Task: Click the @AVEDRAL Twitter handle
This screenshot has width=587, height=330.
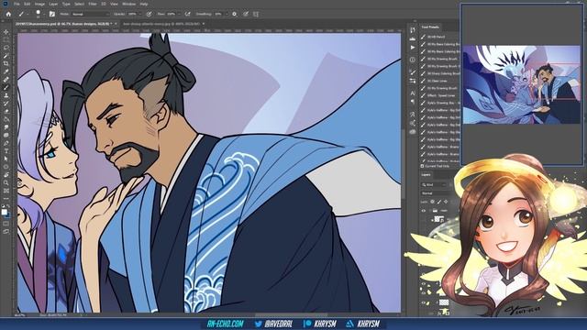Action: [x=279, y=324]
